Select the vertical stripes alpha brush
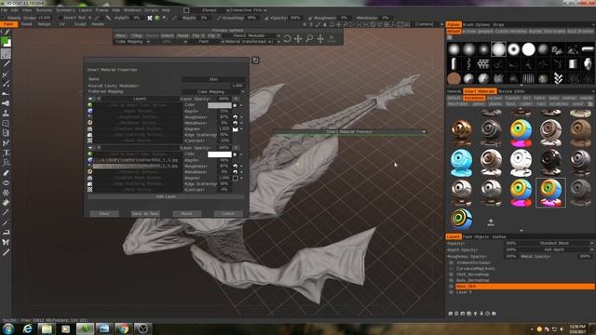The height and width of the screenshot is (335, 596). tap(528, 78)
